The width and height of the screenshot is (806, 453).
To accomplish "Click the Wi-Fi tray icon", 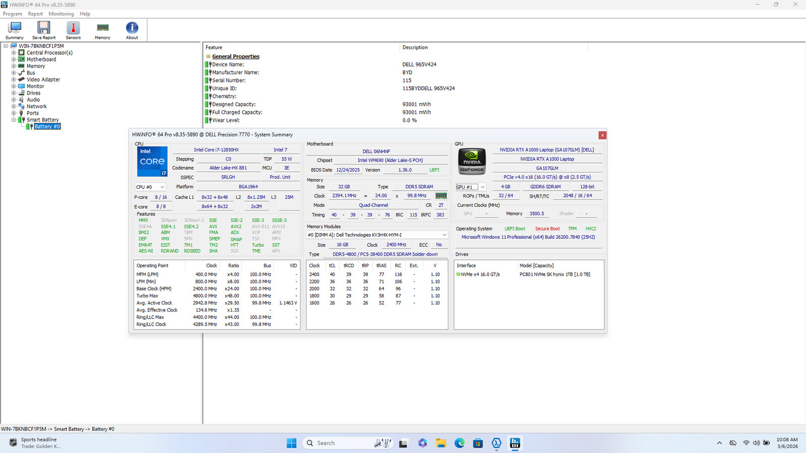I will tap(746, 443).
